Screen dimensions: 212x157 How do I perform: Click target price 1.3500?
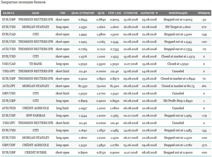(101, 64)
